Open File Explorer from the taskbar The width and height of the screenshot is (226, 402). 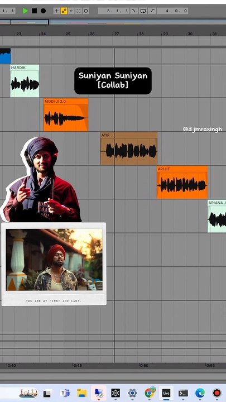[81, 393]
